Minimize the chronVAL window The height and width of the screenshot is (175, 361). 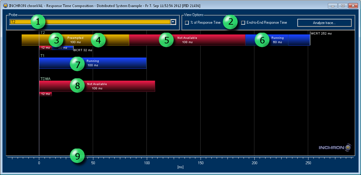pyautogui.click(x=333, y=6)
